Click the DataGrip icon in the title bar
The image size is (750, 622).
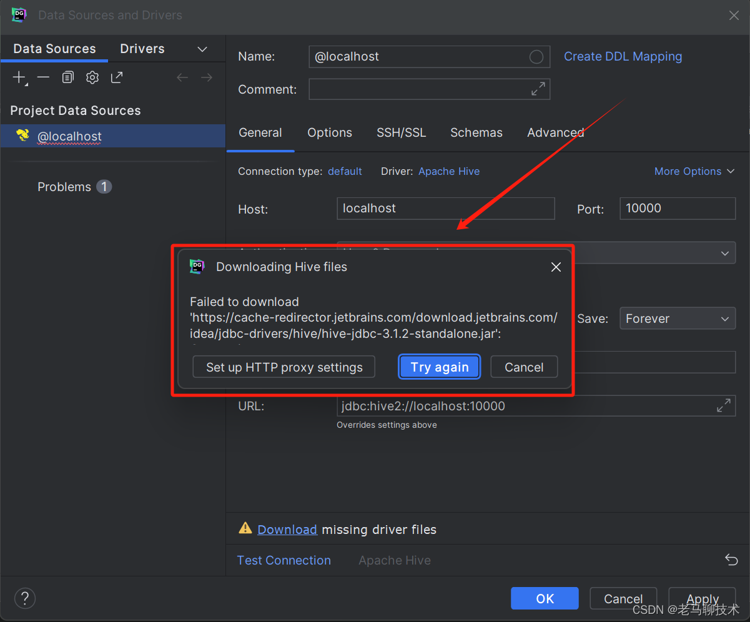(19, 15)
